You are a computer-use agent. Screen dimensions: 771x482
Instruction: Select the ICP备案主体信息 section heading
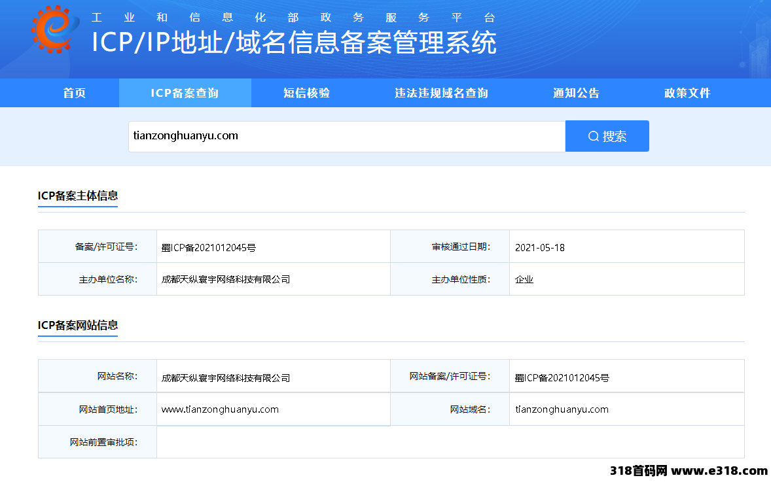[x=78, y=196]
